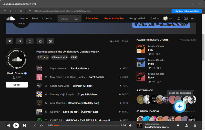Click the Carica upload link
205x130 pixels.
tap(155, 18)
